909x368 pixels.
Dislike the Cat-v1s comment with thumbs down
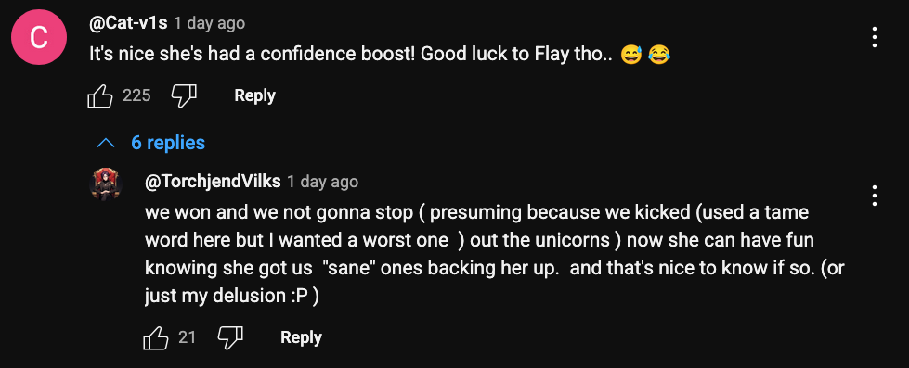point(185,95)
